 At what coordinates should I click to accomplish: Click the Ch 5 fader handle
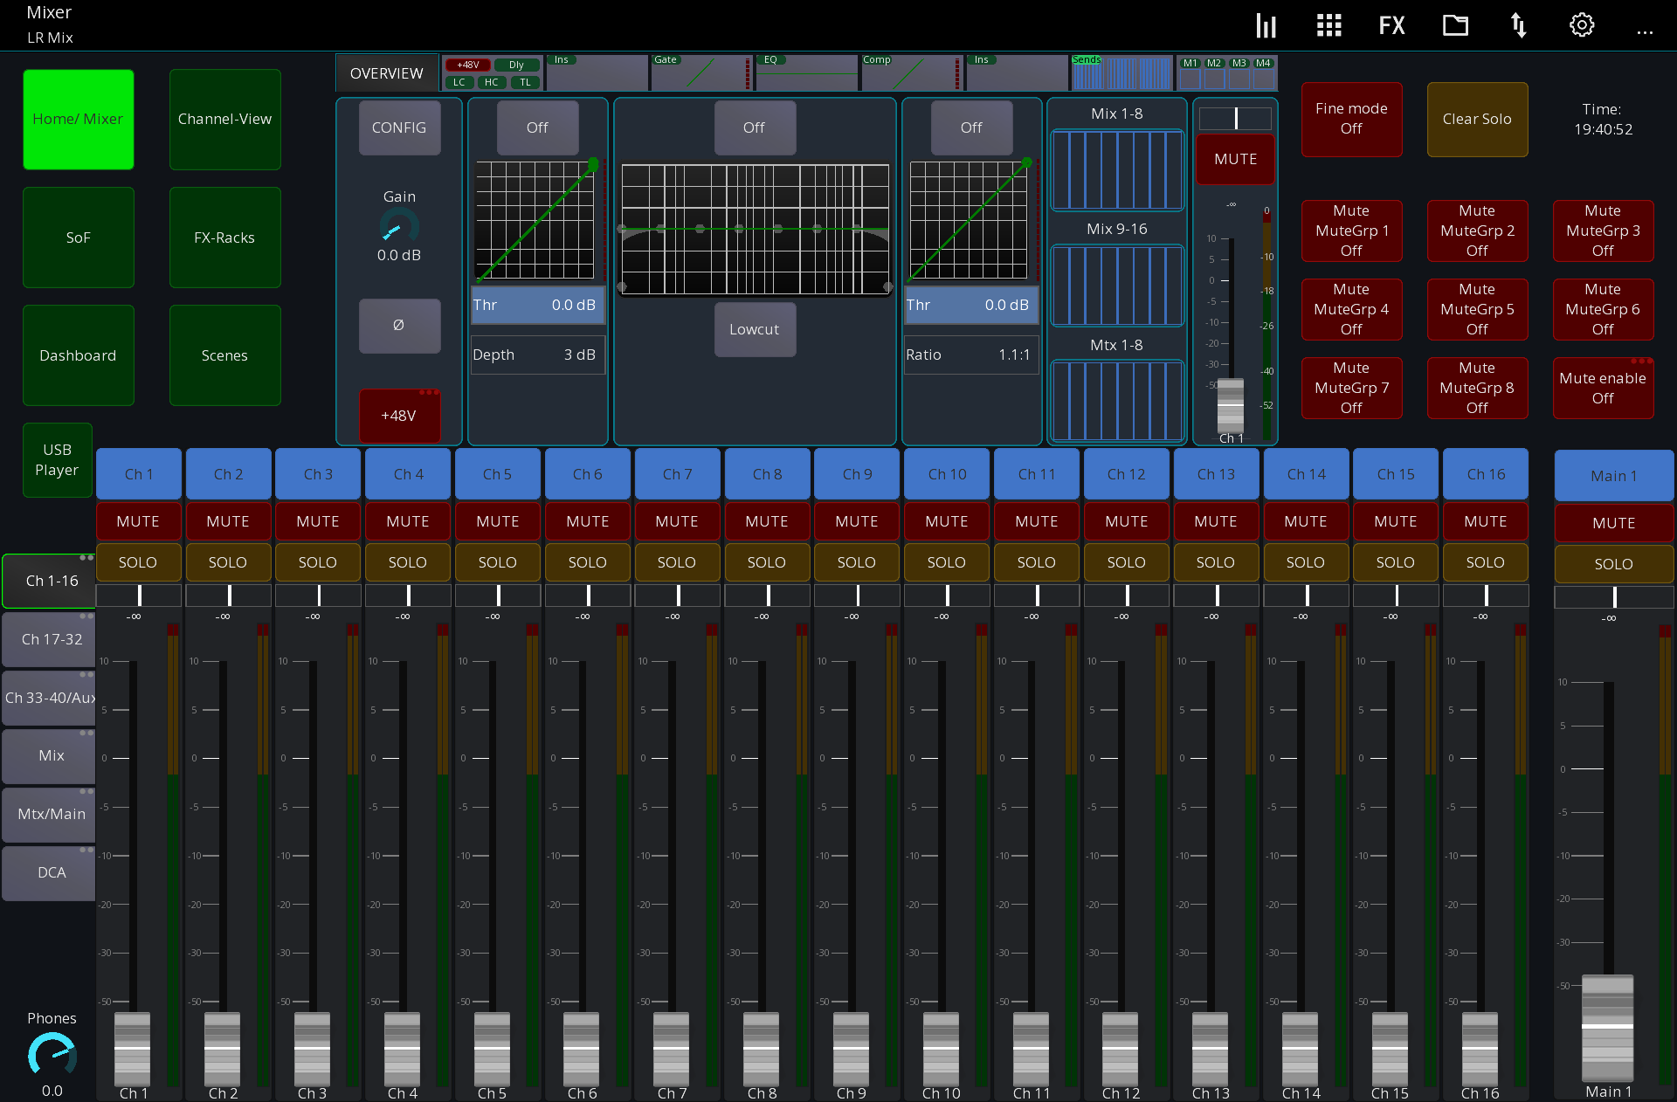[x=492, y=1049]
